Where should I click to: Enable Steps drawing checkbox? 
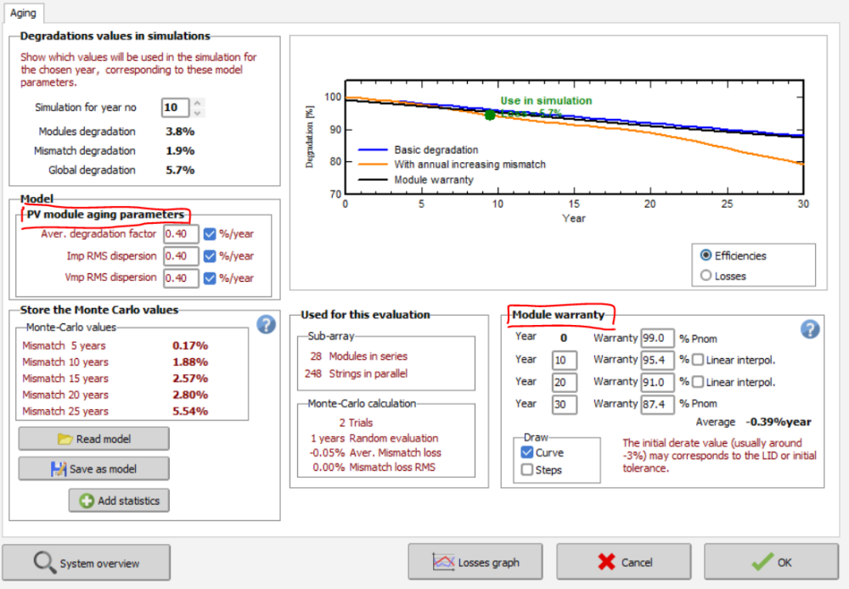point(527,469)
